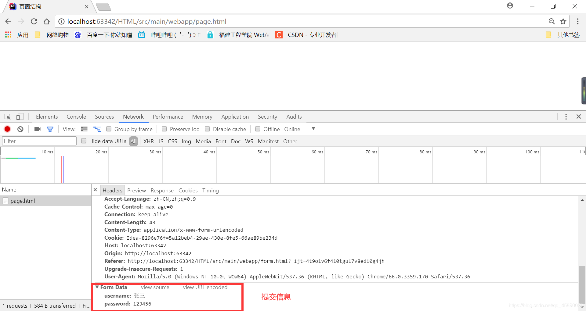Viewport: 586px width, 311px height.
Task: Close the DevTools panel
Action: point(578,117)
